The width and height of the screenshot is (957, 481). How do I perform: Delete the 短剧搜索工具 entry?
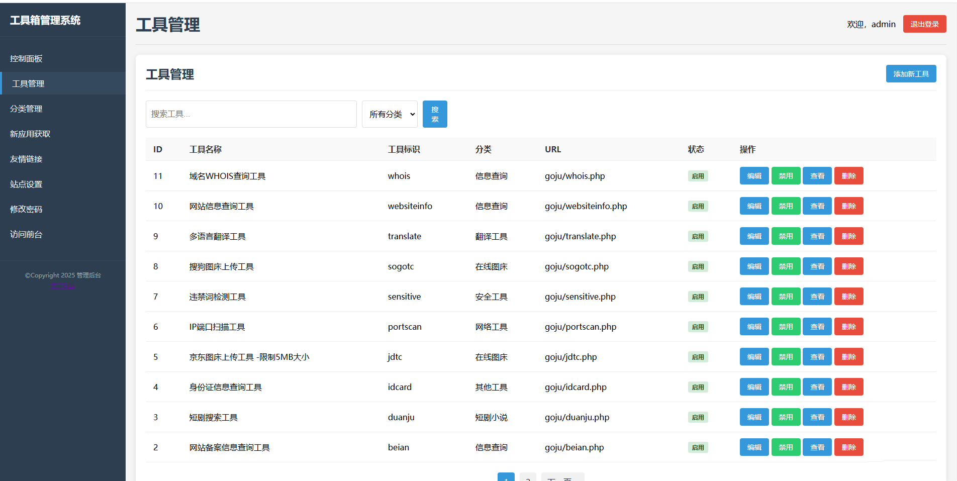[848, 417]
